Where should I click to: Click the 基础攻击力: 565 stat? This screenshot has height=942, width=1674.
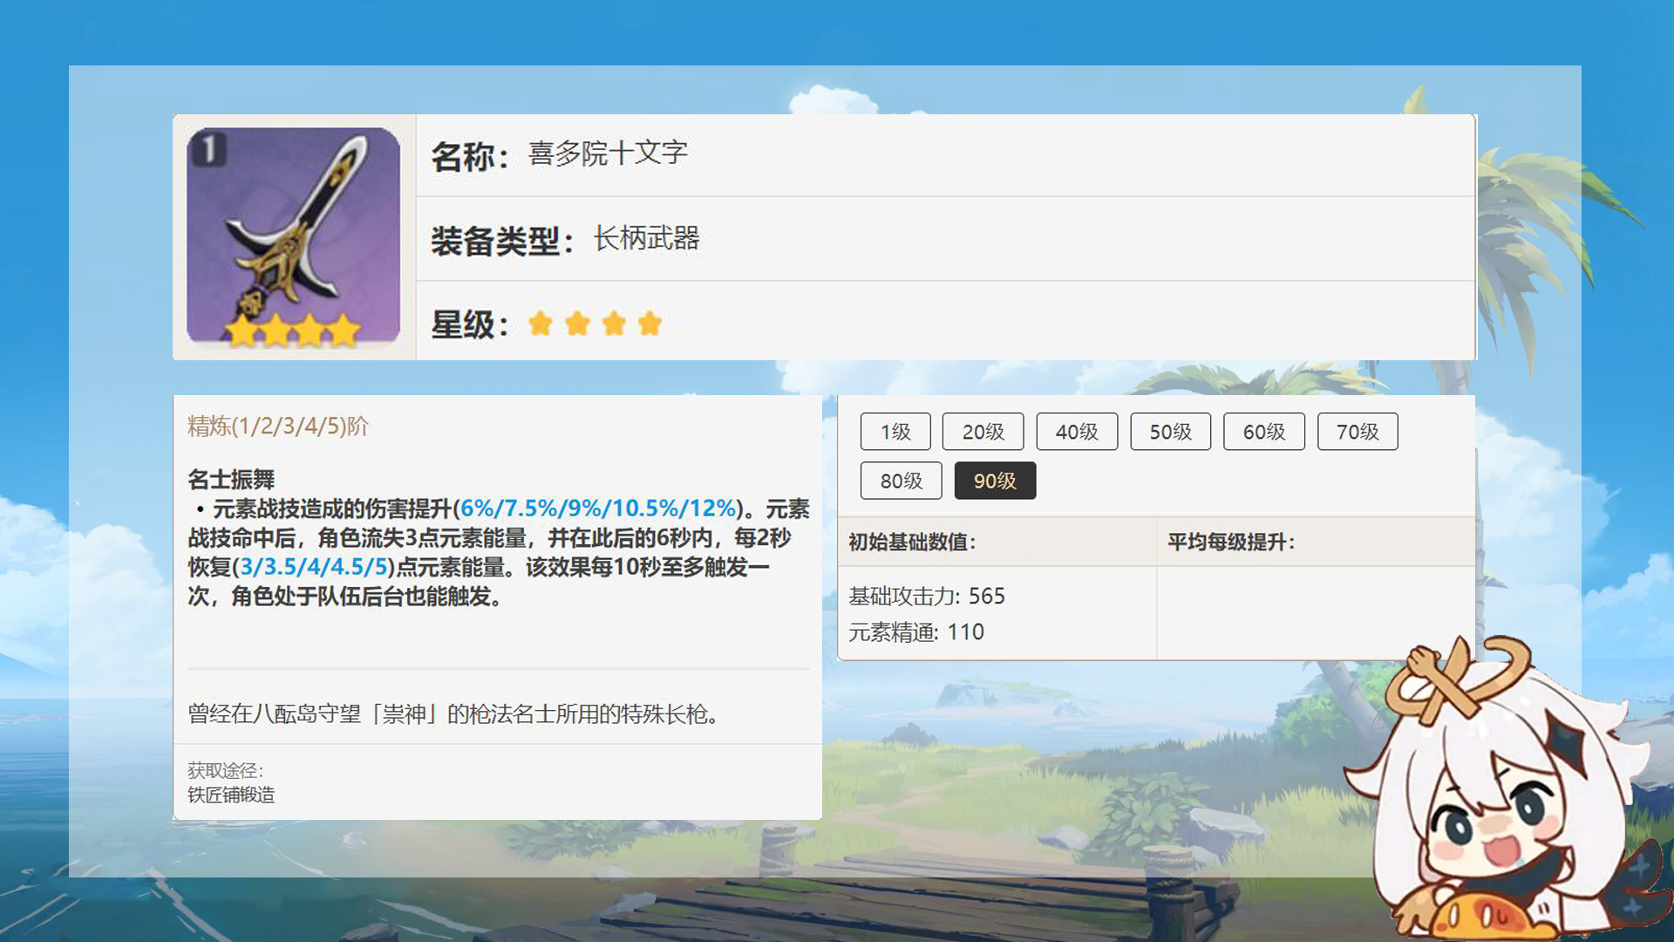click(x=927, y=596)
